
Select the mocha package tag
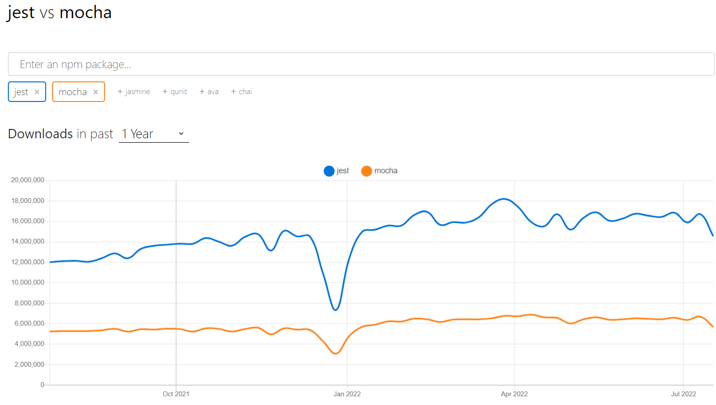[x=73, y=92]
